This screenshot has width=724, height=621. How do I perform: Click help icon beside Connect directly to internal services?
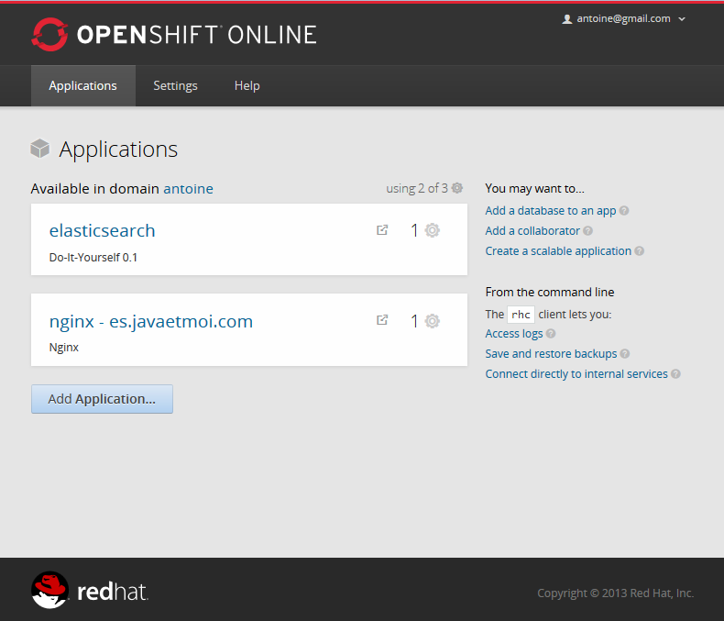point(675,374)
